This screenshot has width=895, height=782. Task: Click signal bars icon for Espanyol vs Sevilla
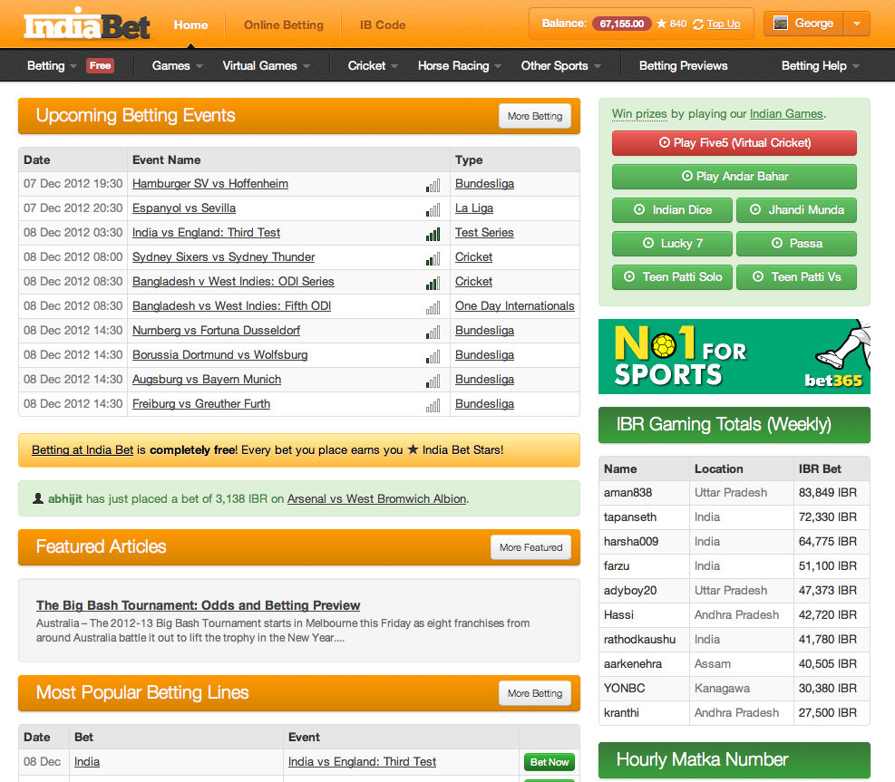433,209
